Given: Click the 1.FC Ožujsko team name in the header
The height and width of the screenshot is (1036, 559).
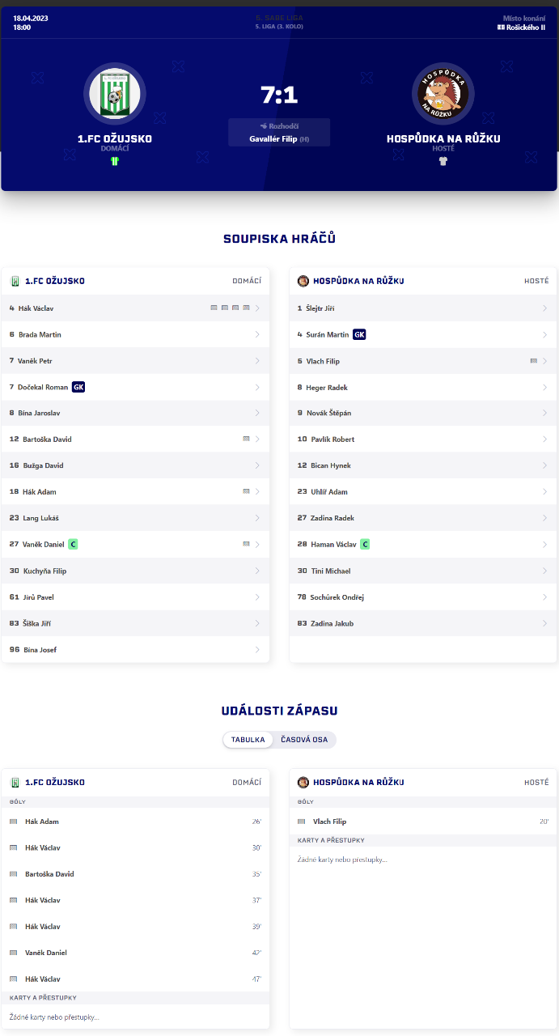Looking at the screenshot, I should [114, 138].
